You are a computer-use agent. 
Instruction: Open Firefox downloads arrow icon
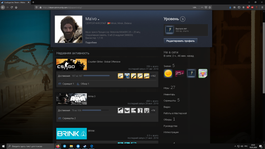click(x=230, y=7)
